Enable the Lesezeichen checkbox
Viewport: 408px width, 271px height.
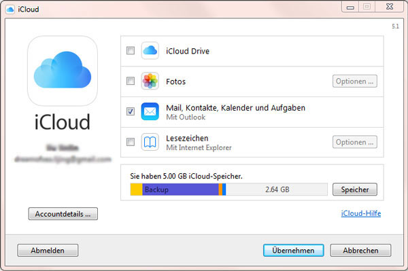(x=131, y=142)
